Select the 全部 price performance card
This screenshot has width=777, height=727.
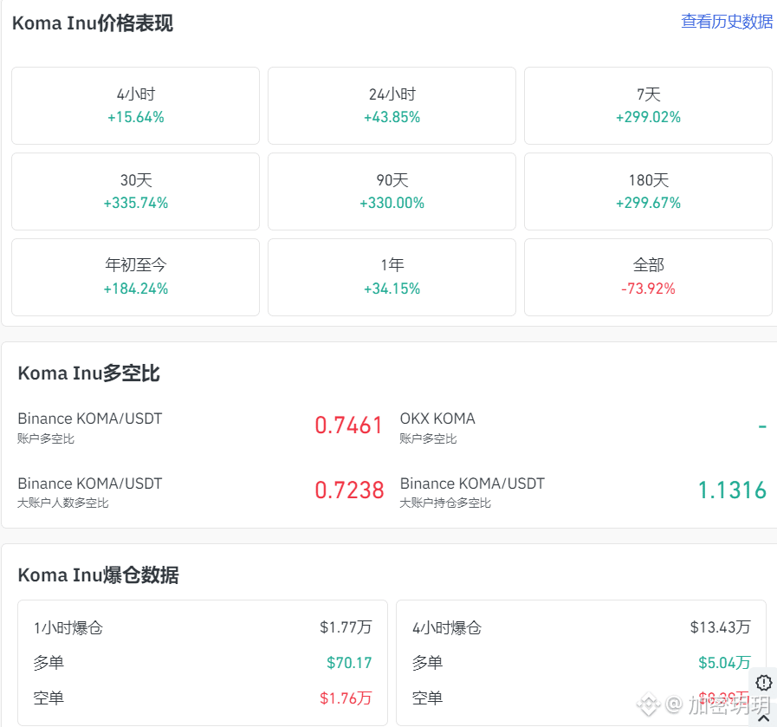point(648,277)
